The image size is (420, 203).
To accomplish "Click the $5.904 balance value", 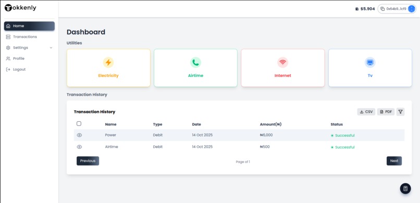I will pyautogui.click(x=367, y=9).
